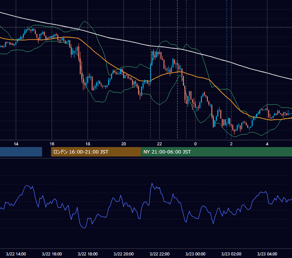Click the NY 21:00-06:00 JST session bar

tap(216, 152)
